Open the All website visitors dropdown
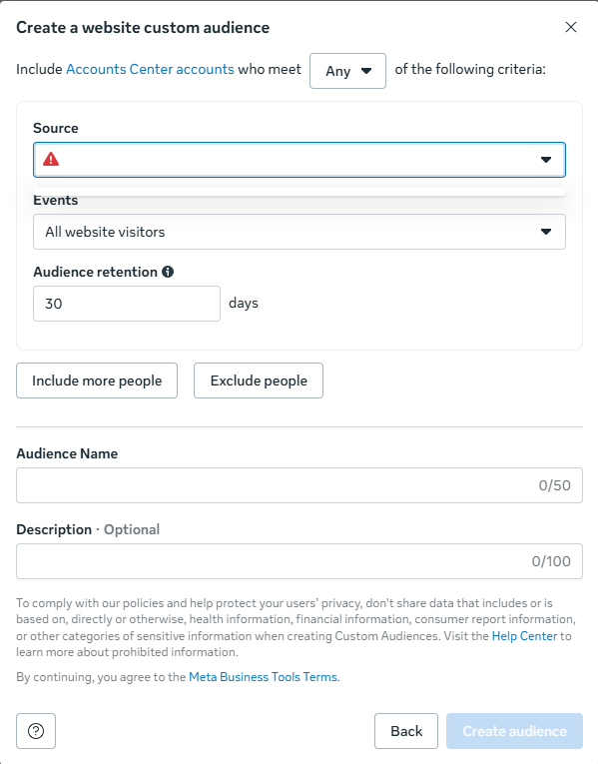This screenshot has height=764, width=598. coord(299,232)
